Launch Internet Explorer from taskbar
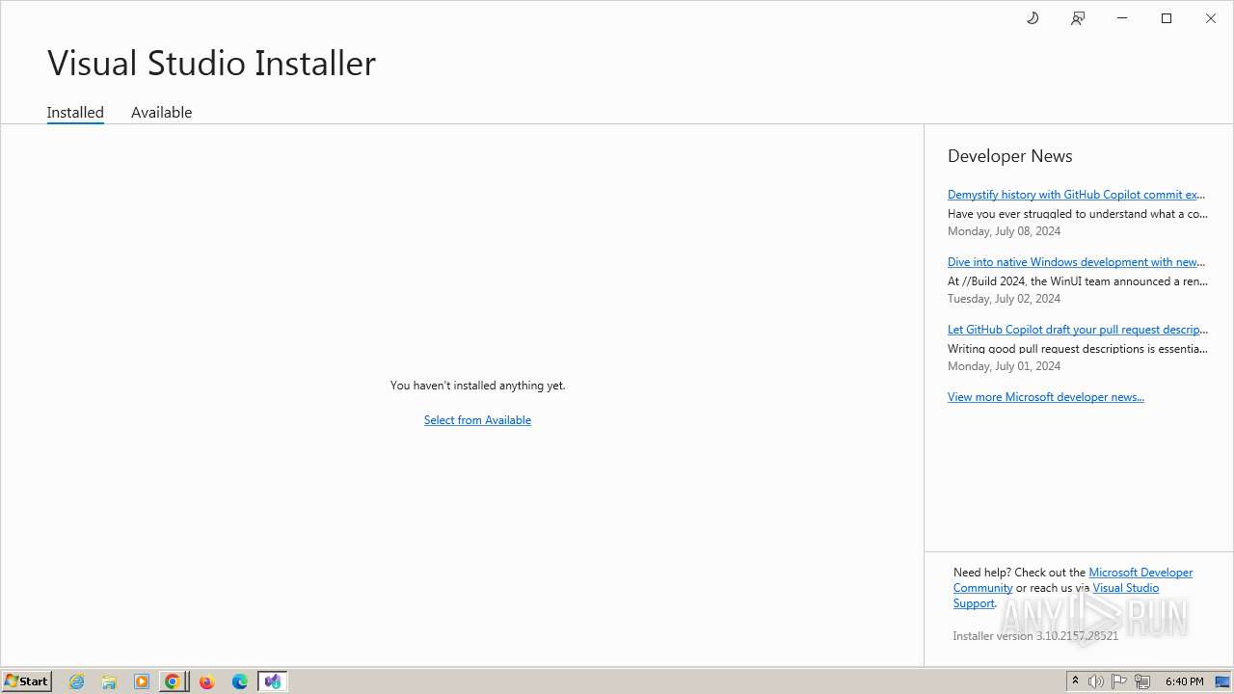 [77, 681]
